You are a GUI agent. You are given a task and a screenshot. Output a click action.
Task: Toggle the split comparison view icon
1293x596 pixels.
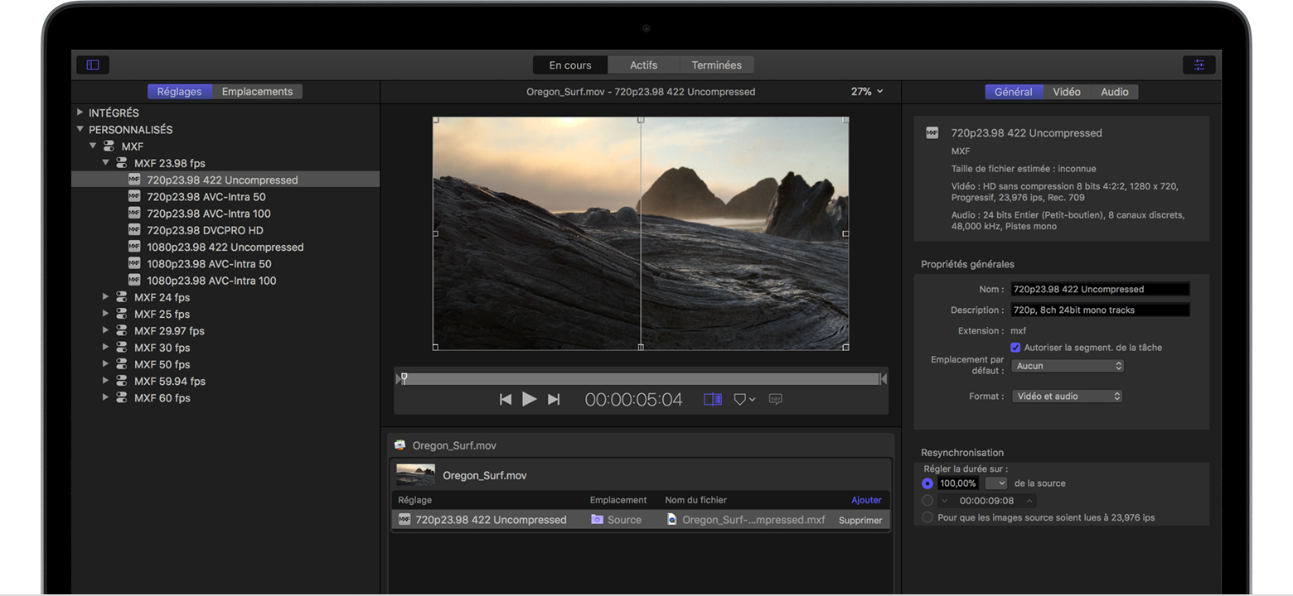[712, 399]
